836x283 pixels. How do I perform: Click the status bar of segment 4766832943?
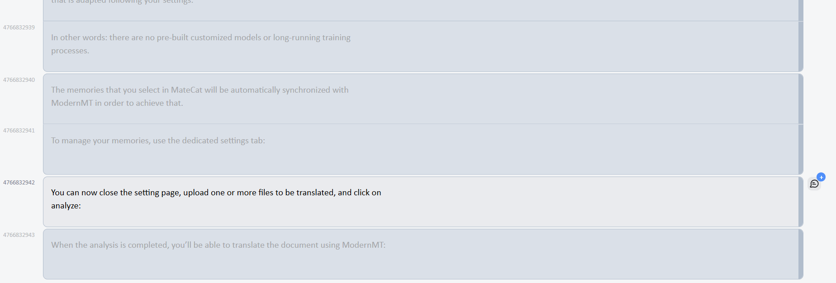click(x=801, y=254)
